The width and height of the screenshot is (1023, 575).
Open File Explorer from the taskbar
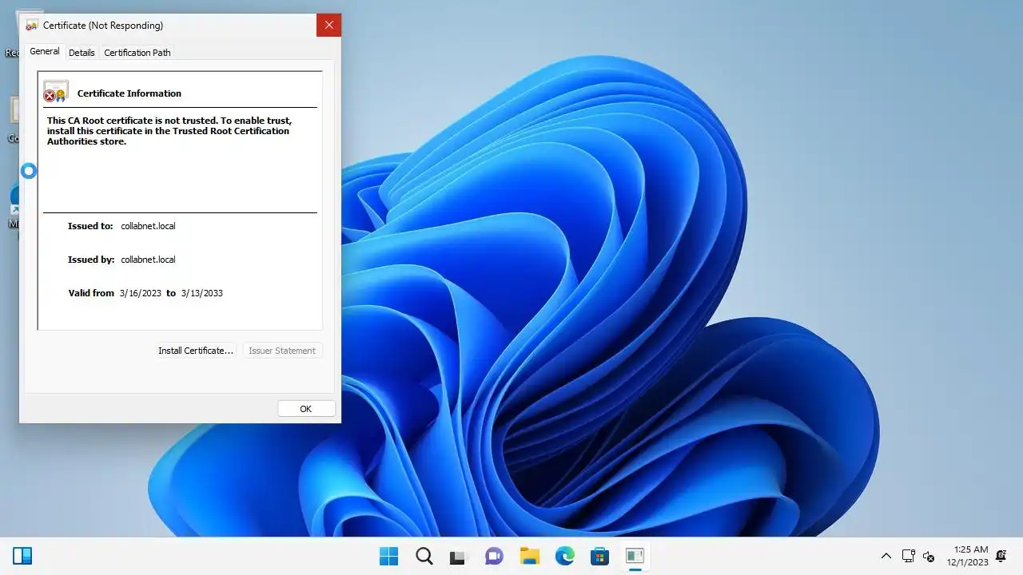(x=529, y=556)
